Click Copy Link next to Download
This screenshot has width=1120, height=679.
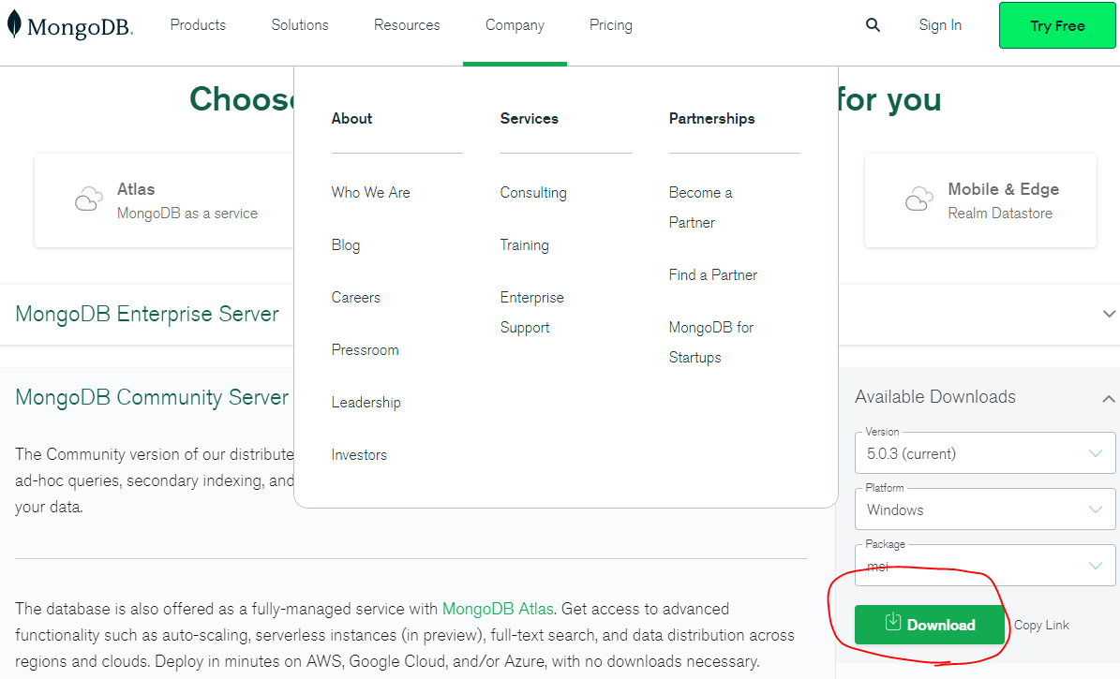pyautogui.click(x=1041, y=625)
